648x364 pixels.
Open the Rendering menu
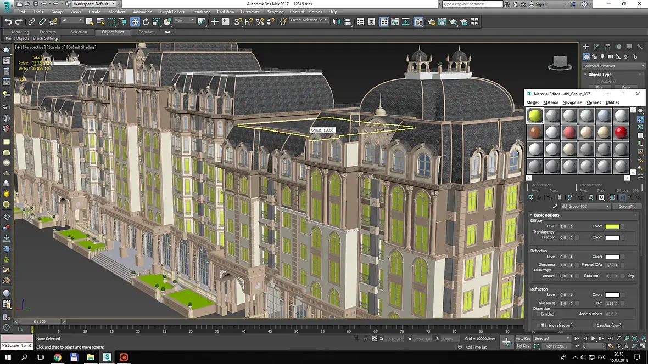pos(201,12)
